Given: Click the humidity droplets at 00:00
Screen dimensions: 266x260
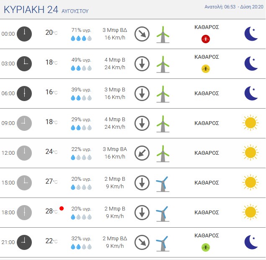Looking at the screenshot, I should [x=81, y=39].
